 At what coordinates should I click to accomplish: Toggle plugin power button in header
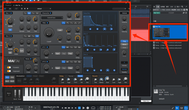[5, 9]
